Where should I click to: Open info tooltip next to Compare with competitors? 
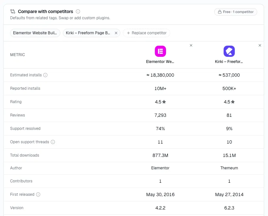click(78, 11)
